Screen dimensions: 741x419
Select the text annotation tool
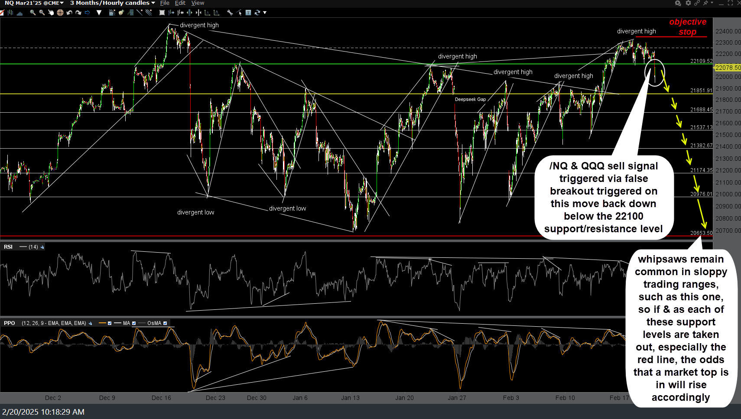click(248, 13)
